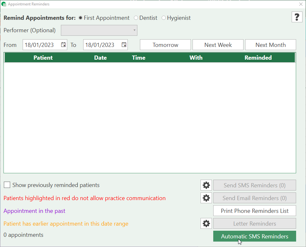The width and height of the screenshot is (306, 247).
Task: Click the Next Month button
Action: click(x=270, y=45)
